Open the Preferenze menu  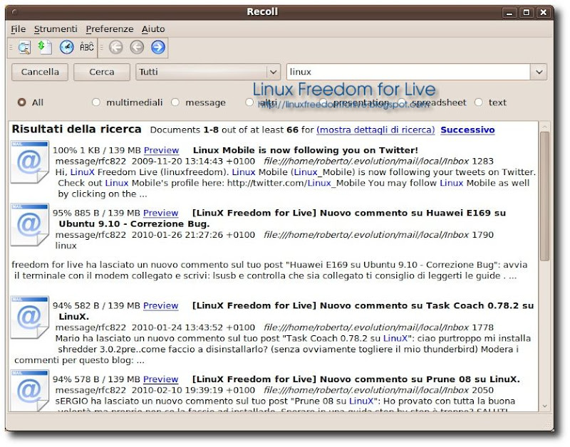tap(110, 29)
